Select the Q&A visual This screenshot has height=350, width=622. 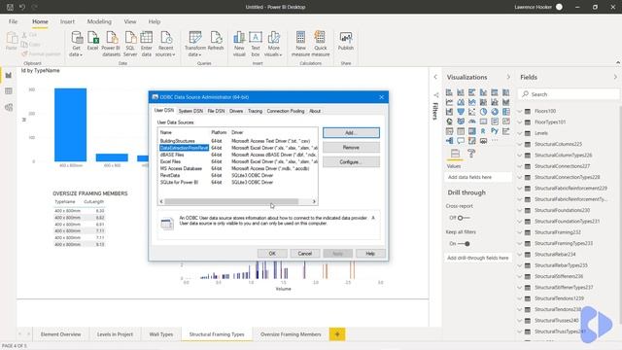[461, 140]
